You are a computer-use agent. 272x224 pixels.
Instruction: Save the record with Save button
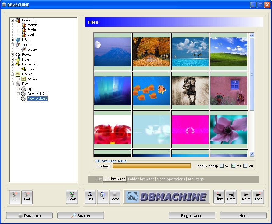(x=115, y=197)
